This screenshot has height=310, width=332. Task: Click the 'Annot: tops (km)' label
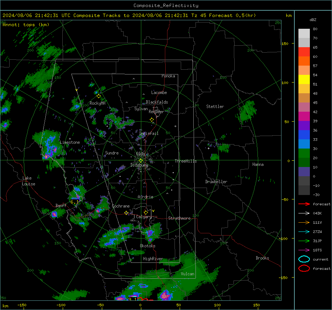click(x=26, y=25)
